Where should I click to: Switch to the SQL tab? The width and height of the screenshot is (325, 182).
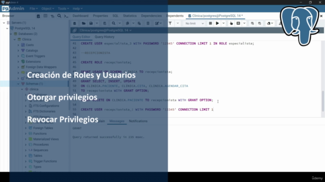click(x=115, y=16)
